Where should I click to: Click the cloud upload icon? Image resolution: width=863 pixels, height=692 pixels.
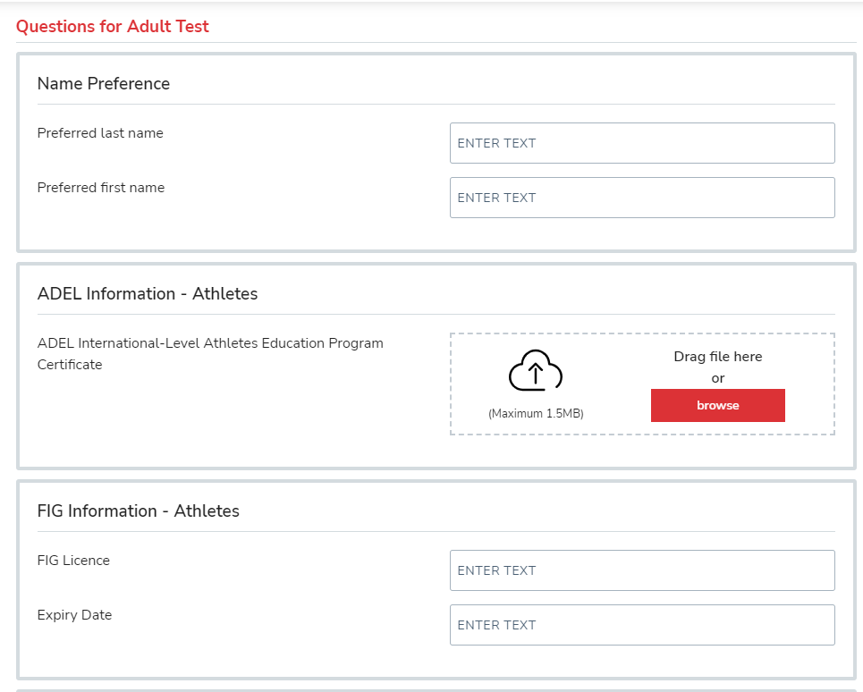click(x=535, y=370)
